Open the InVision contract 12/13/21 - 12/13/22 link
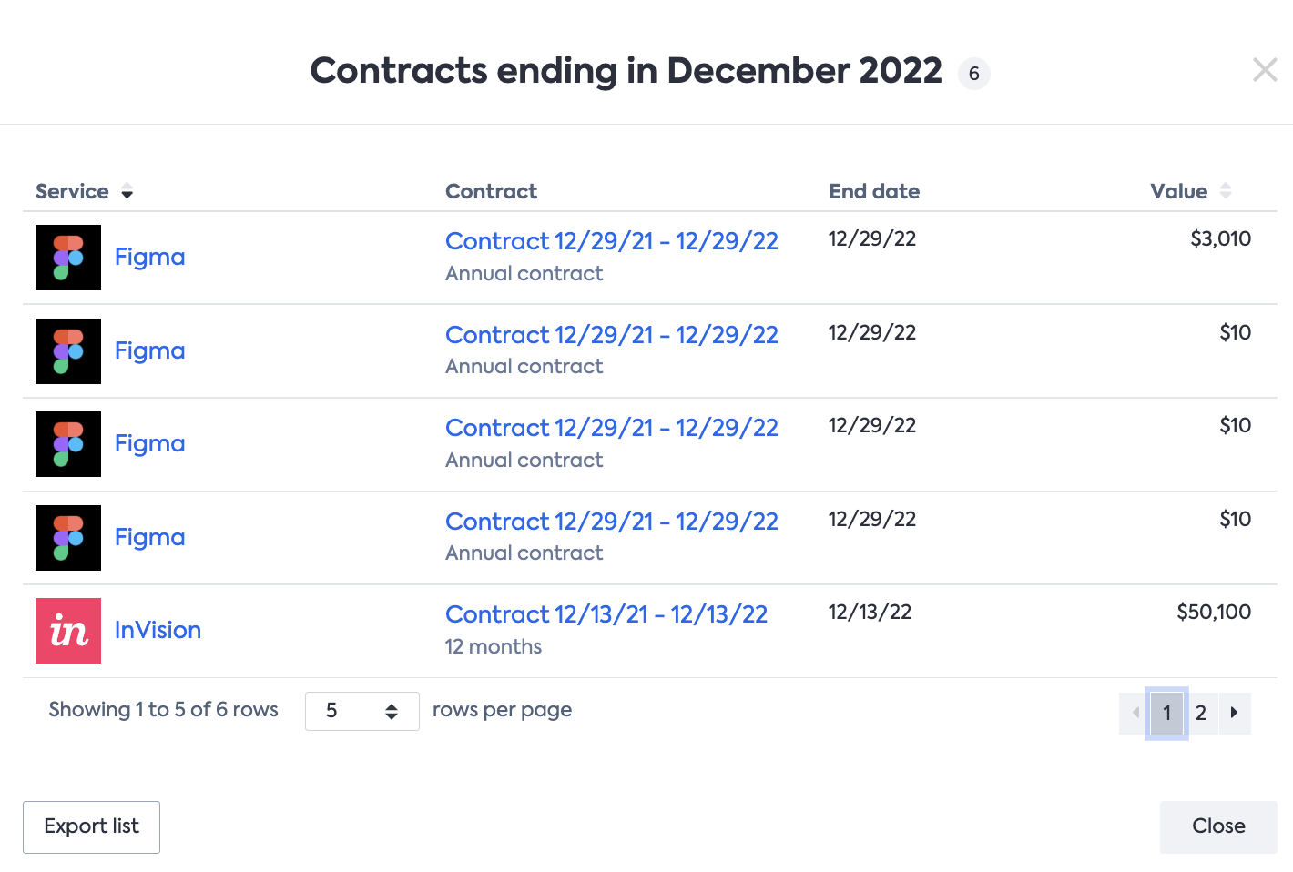 [x=606, y=614]
